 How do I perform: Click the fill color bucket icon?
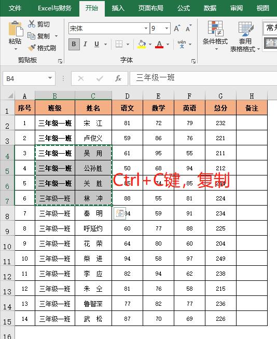pos(142,44)
